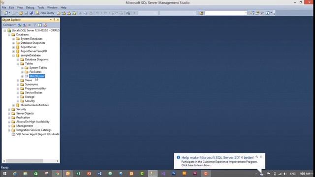The height and width of the screenshot is (177, 315).
Task: Toggle the Object Explorer auto-hide pin
Action: point(54,20)
